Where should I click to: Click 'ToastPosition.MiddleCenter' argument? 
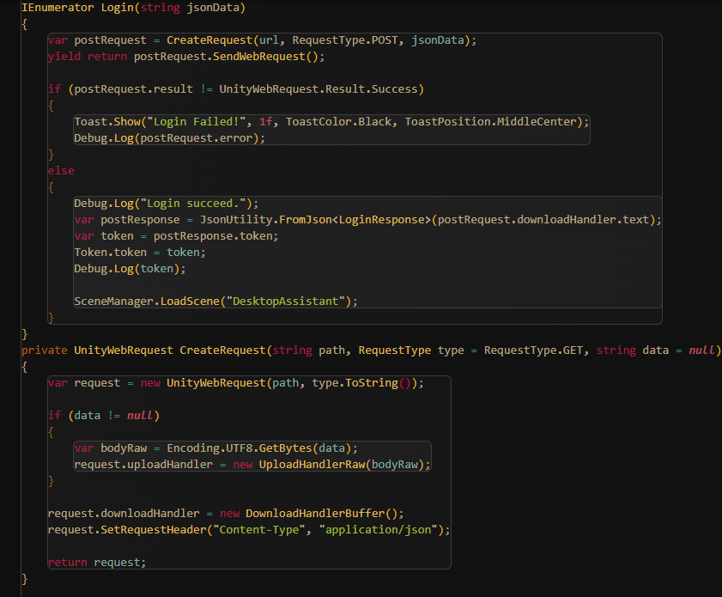click(490, 122)
